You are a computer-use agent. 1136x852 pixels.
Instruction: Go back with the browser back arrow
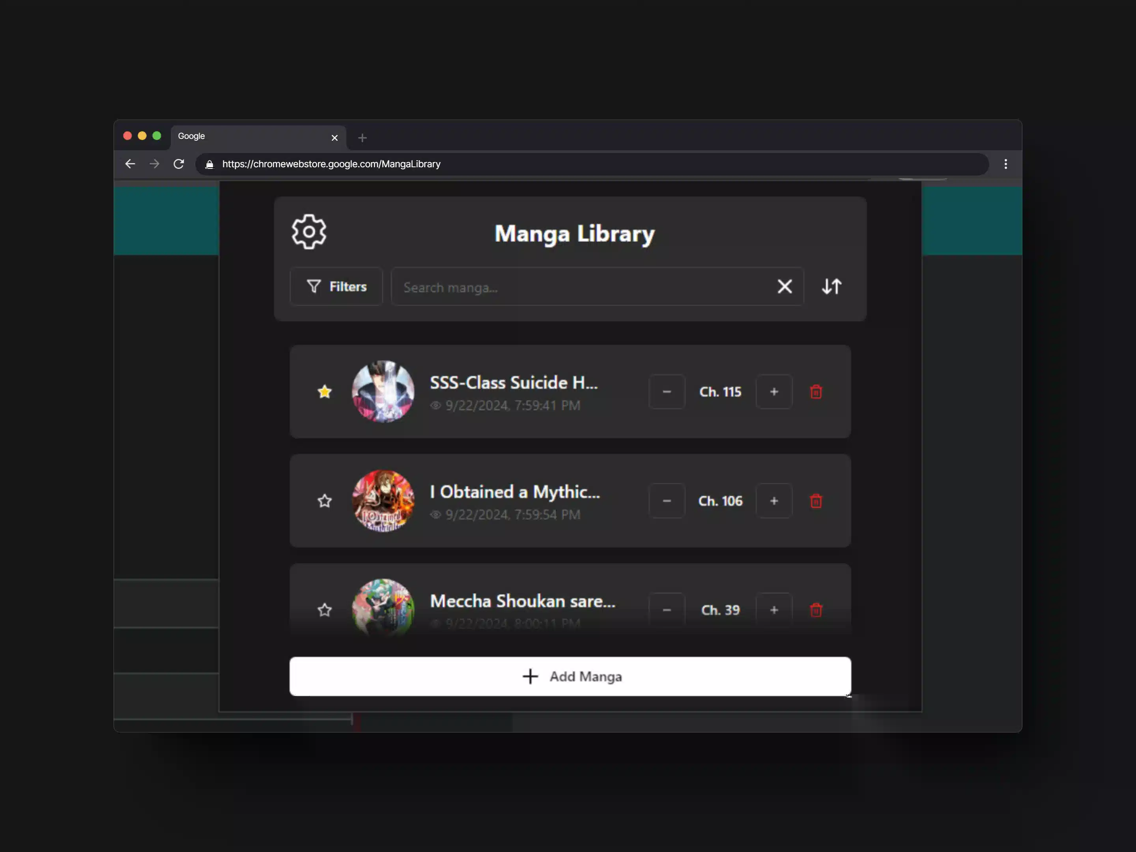coord(130,164)
